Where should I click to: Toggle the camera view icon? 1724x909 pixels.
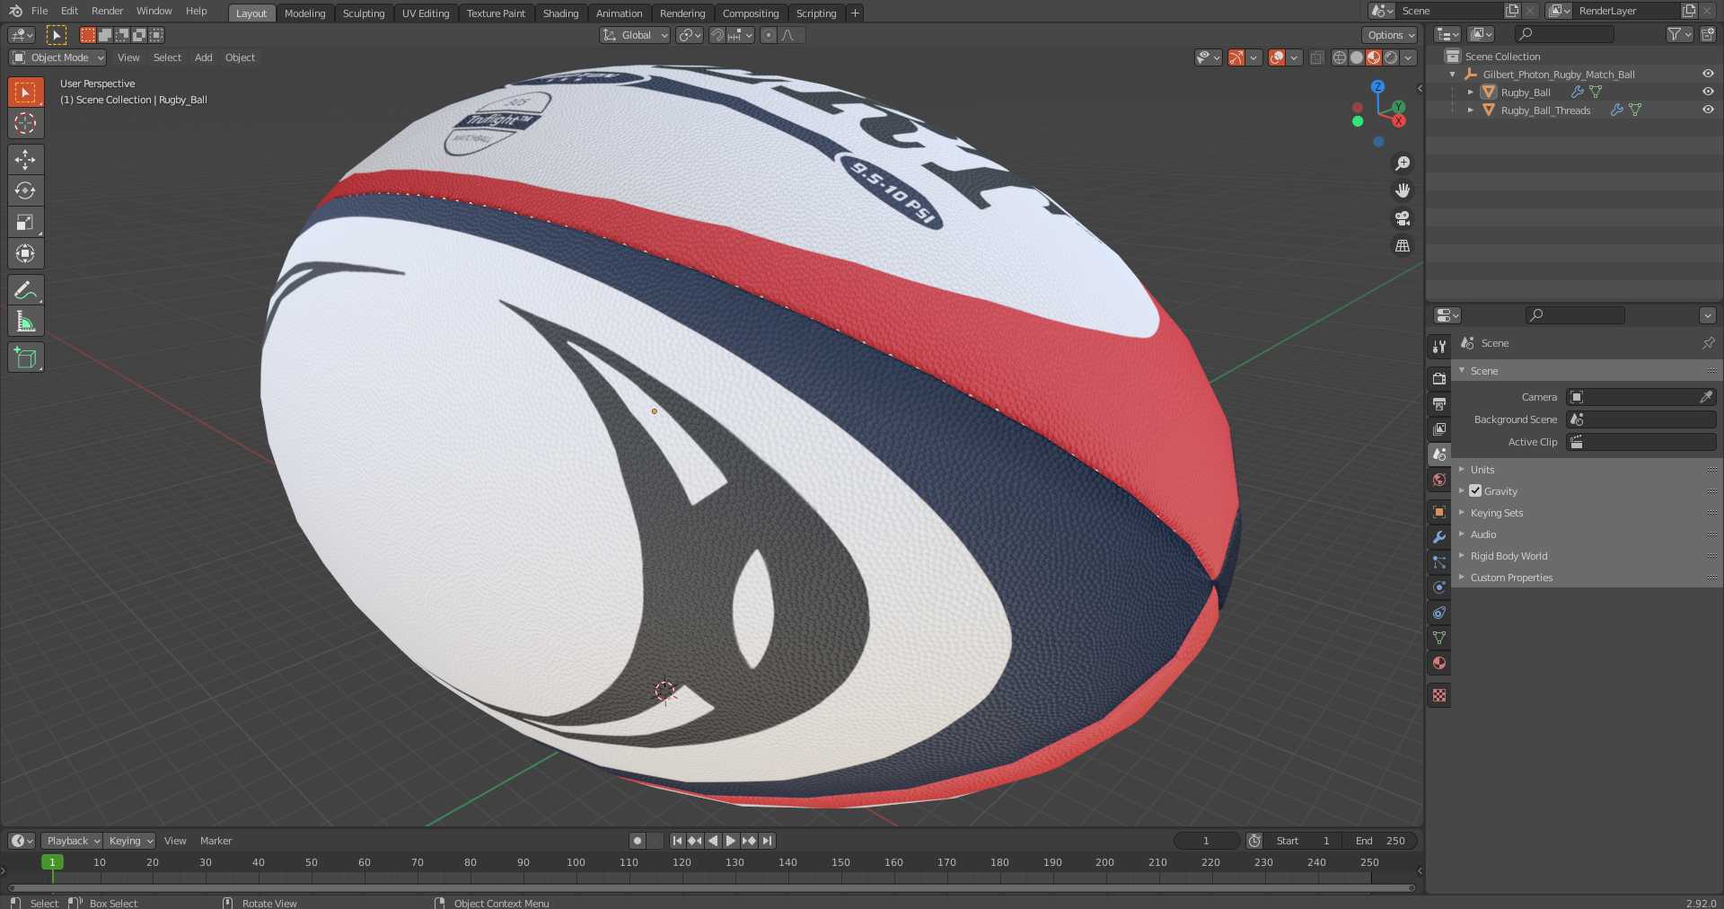(1402, 218)
